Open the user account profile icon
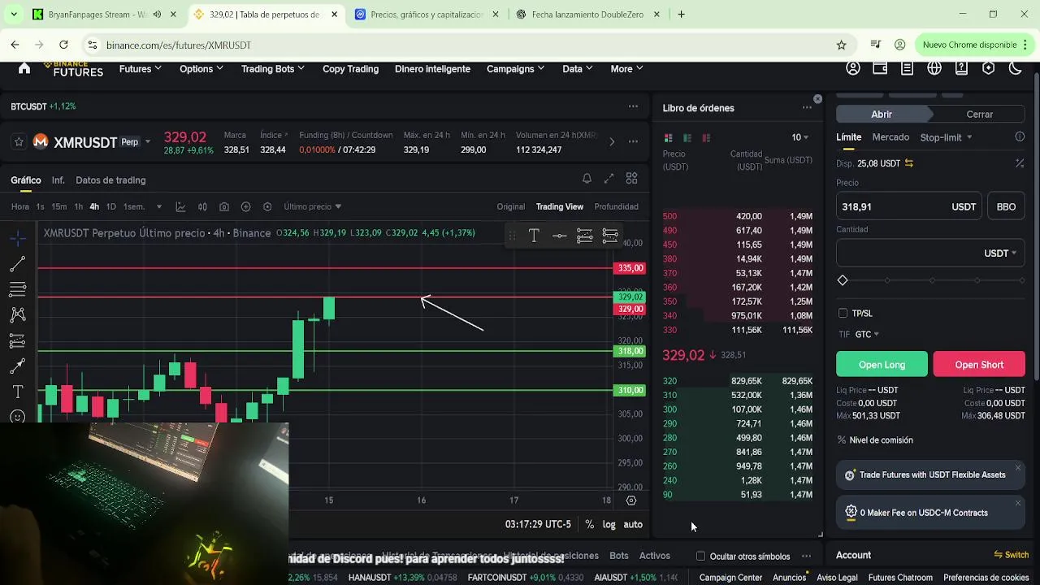This screenshot has height=585, width=1040. tap(853, 68)
